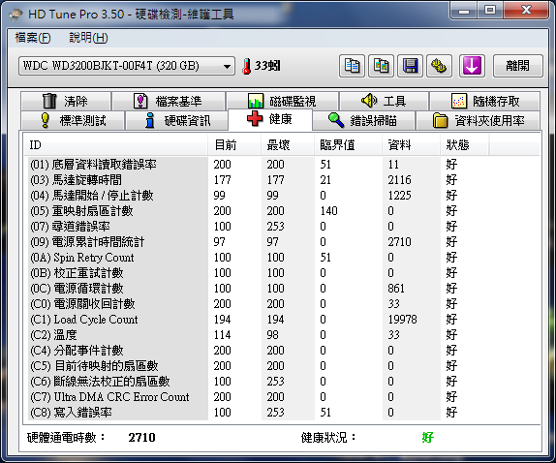This screenshot has height=463, width=556.
Task: Switch to the 隨機存取 tab
Action: tap(484, 102)
